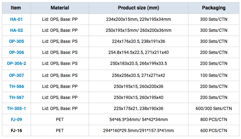
Task: Click the FJ-09 item link
Action: click(x=16, y=119)
